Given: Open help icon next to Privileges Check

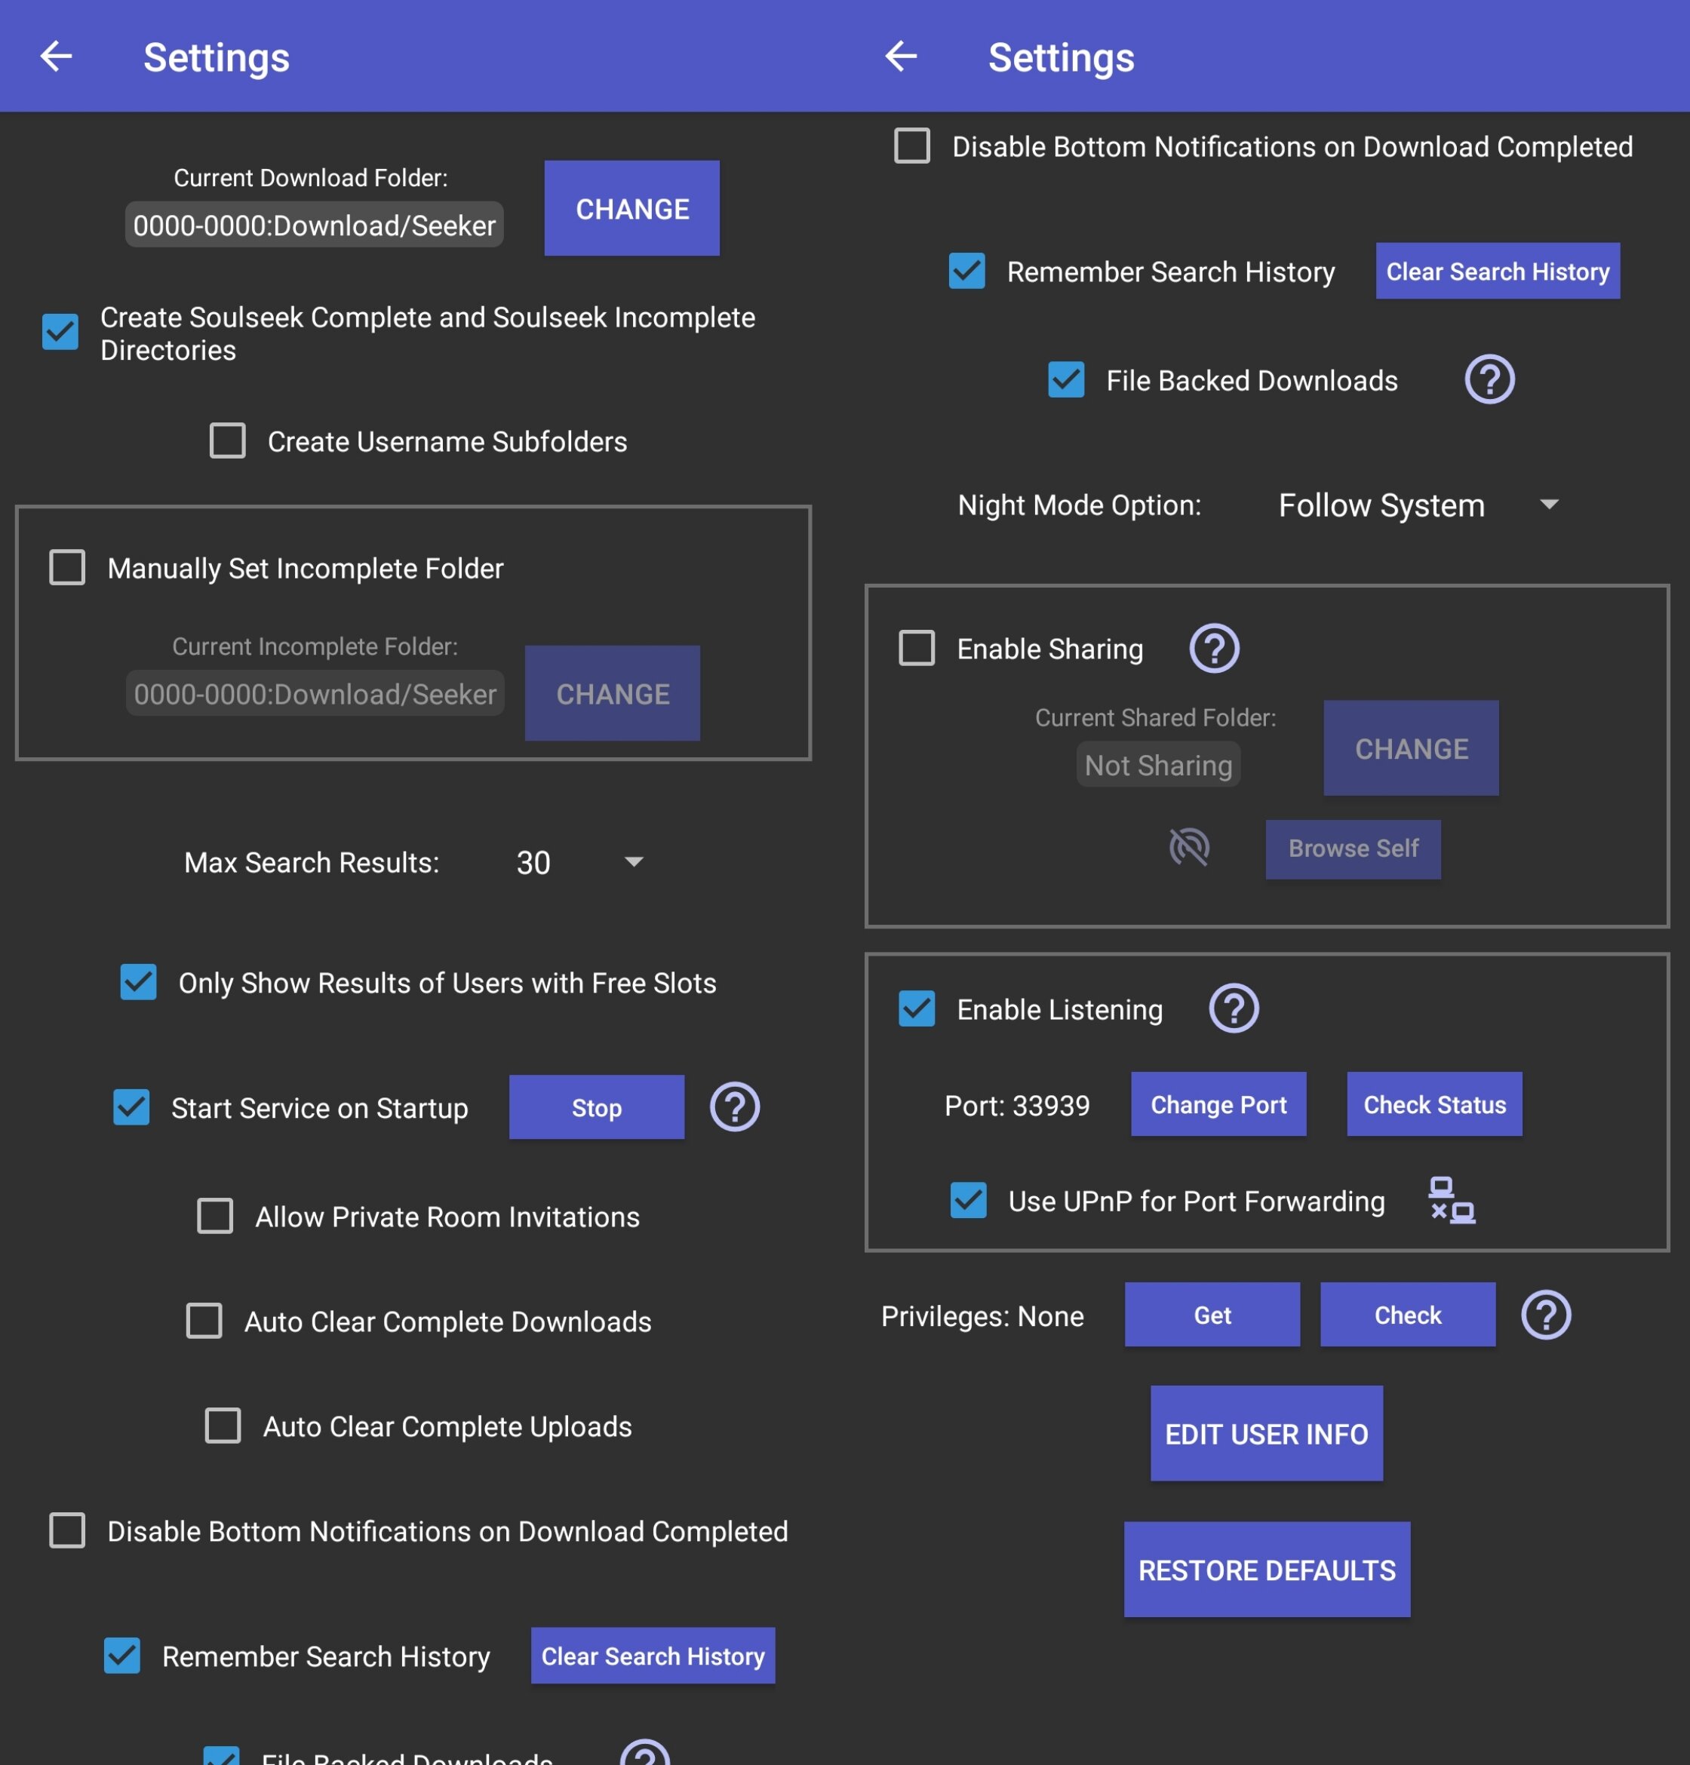Looking at the screenshot, I should [x=1546, y=1315].
